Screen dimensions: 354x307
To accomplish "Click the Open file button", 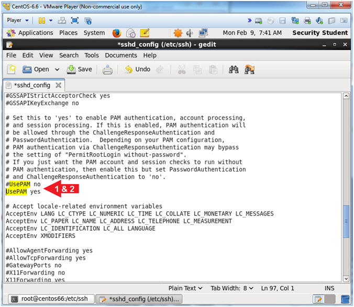I will pos(36,70).
